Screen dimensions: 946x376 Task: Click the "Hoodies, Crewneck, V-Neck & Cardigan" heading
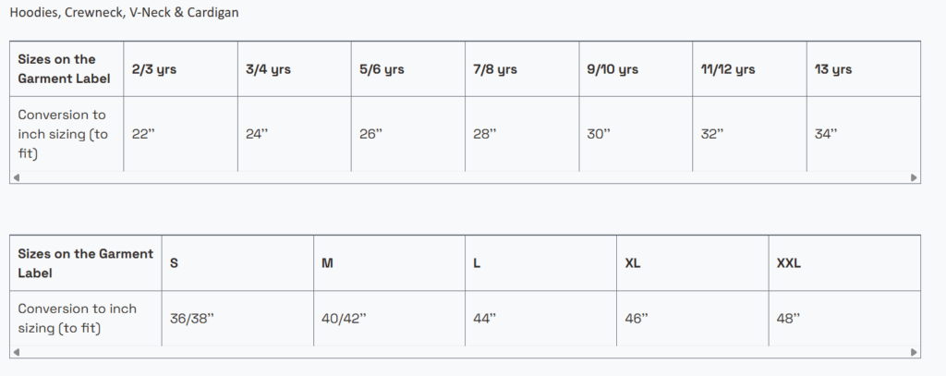(x=127, y=14)
